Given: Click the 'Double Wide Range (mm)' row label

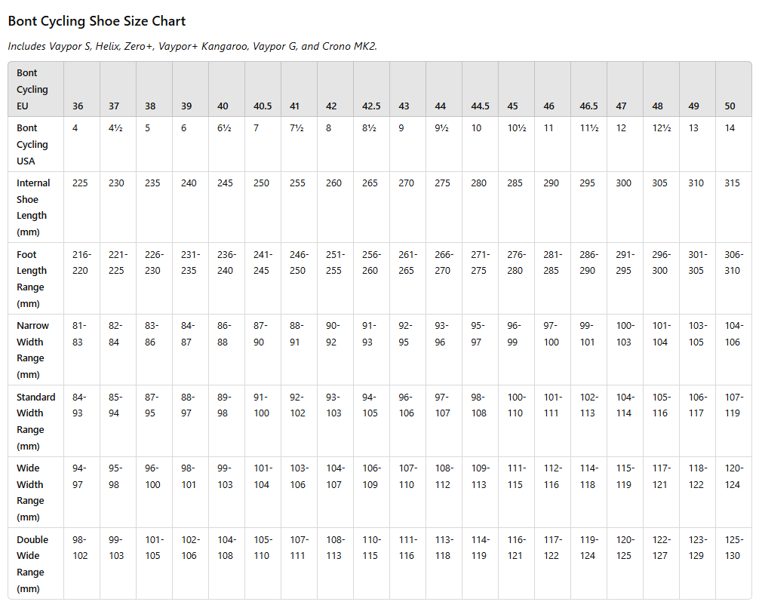Looking at the screenshot, I should (32, 564).
